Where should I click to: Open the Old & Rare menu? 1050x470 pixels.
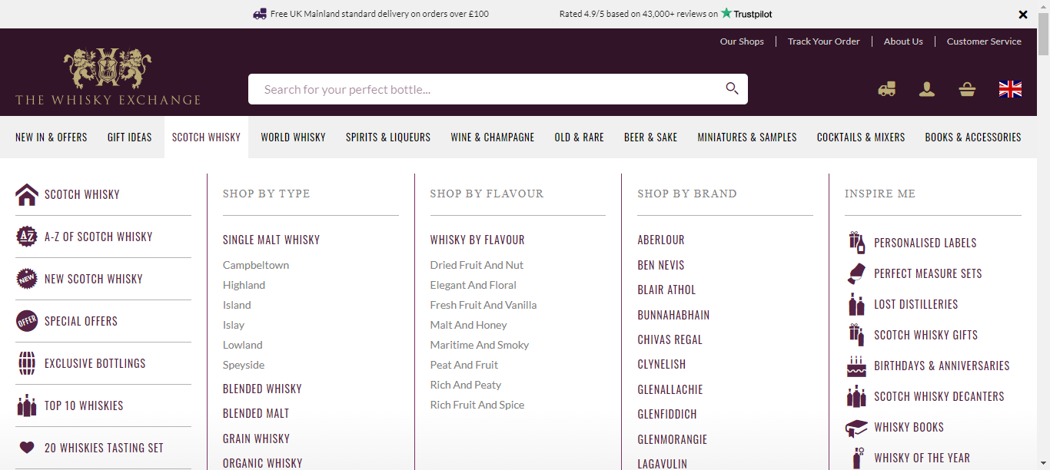(580, 137)
